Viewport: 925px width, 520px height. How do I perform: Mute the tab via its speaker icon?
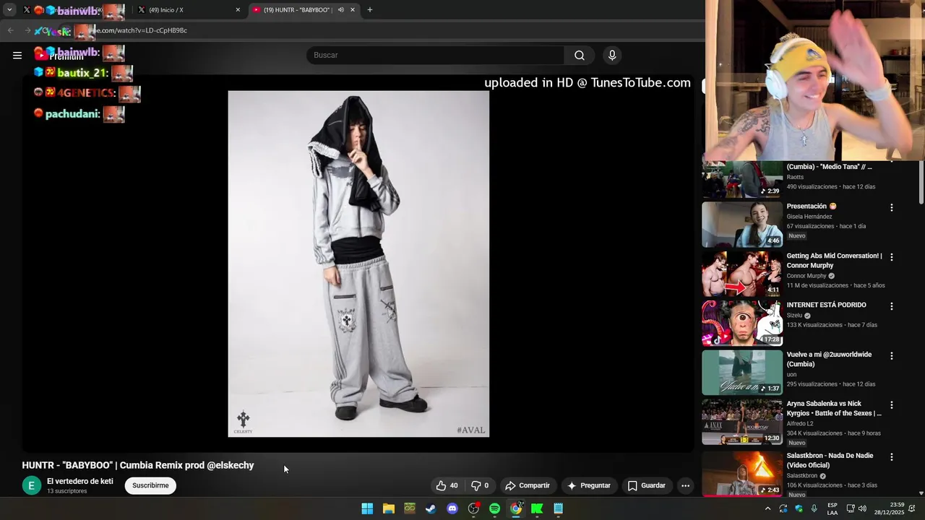(x=340, y=10)
